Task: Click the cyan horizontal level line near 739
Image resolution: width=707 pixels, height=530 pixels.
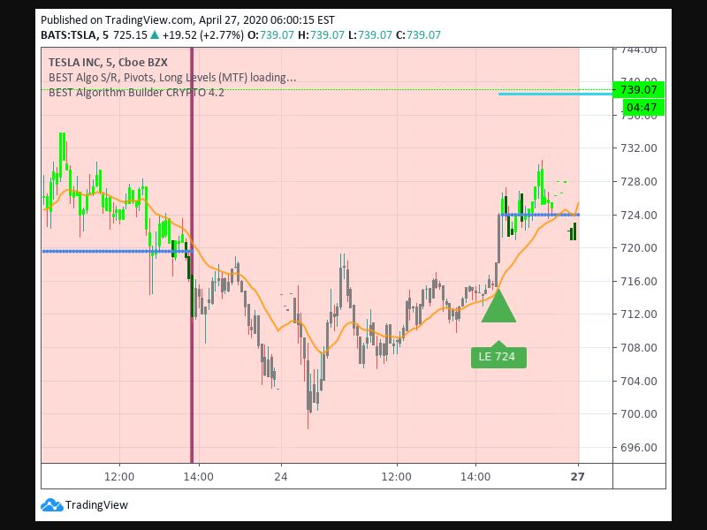Action: pyautogui.click(x=556, y=94)
